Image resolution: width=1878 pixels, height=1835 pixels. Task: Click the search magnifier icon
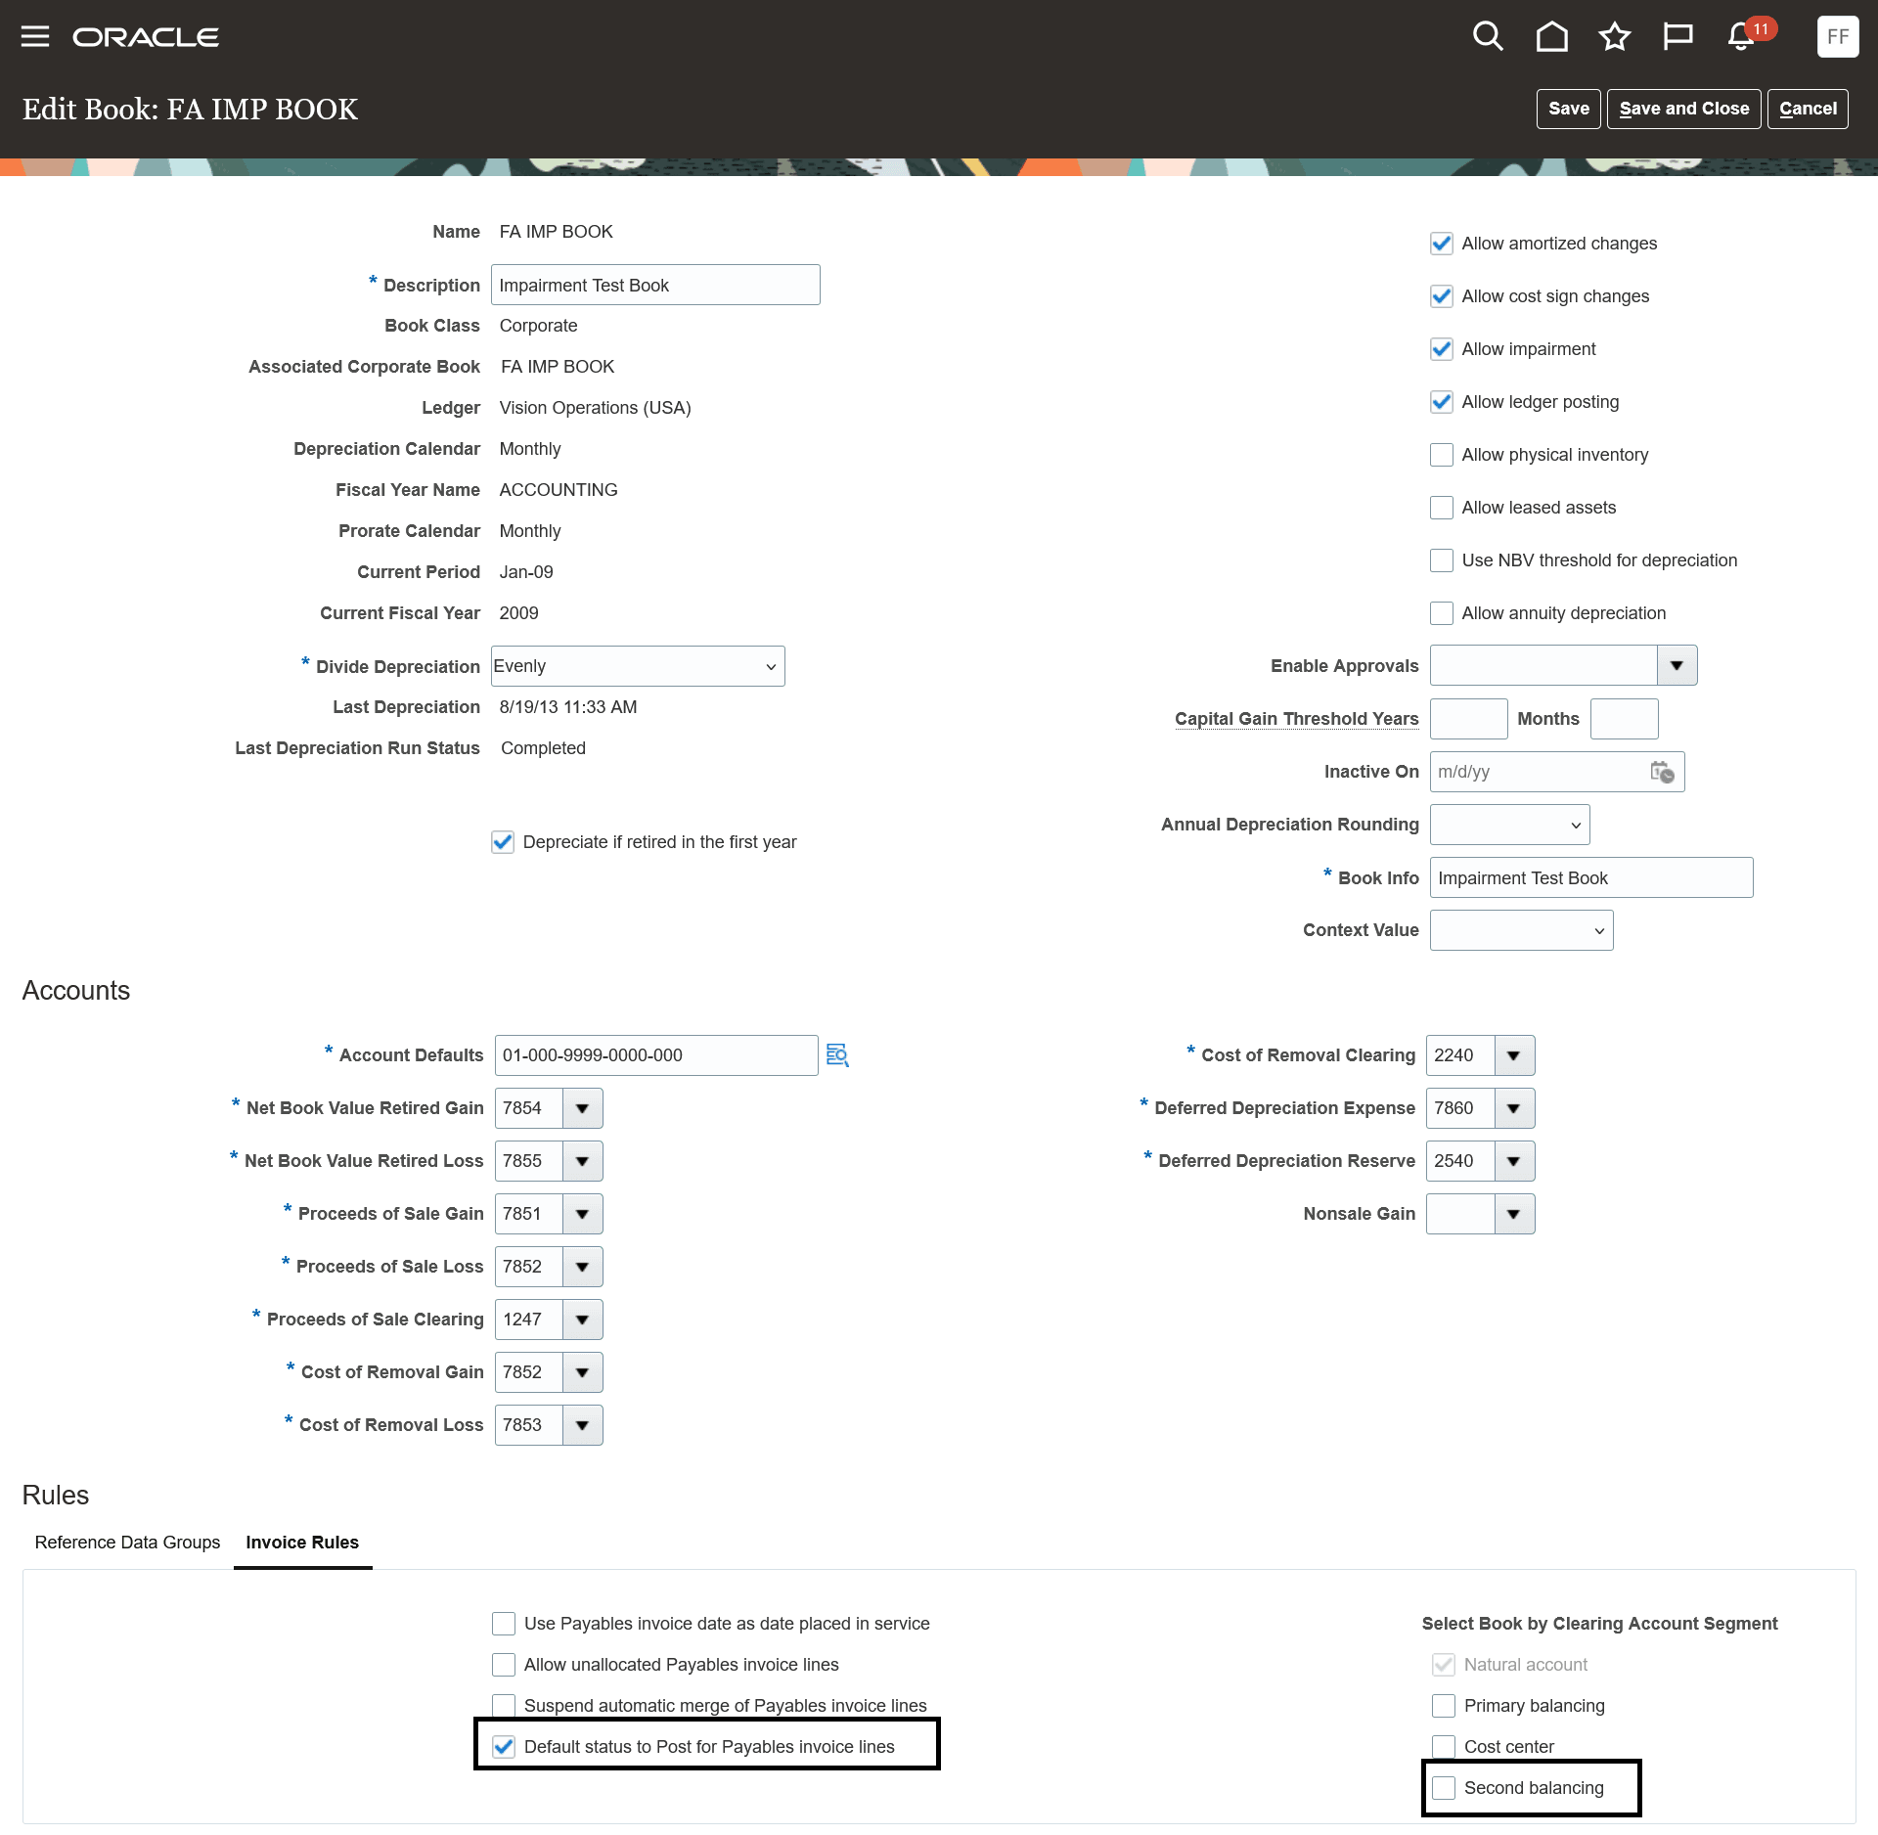click(1488, 37)
